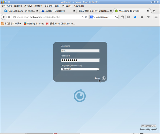Close the NetLife tab

[111, 11]
